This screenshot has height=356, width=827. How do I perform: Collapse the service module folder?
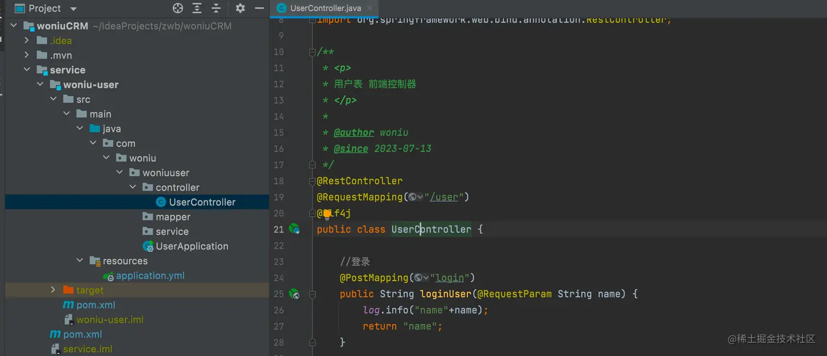[27, 70]
